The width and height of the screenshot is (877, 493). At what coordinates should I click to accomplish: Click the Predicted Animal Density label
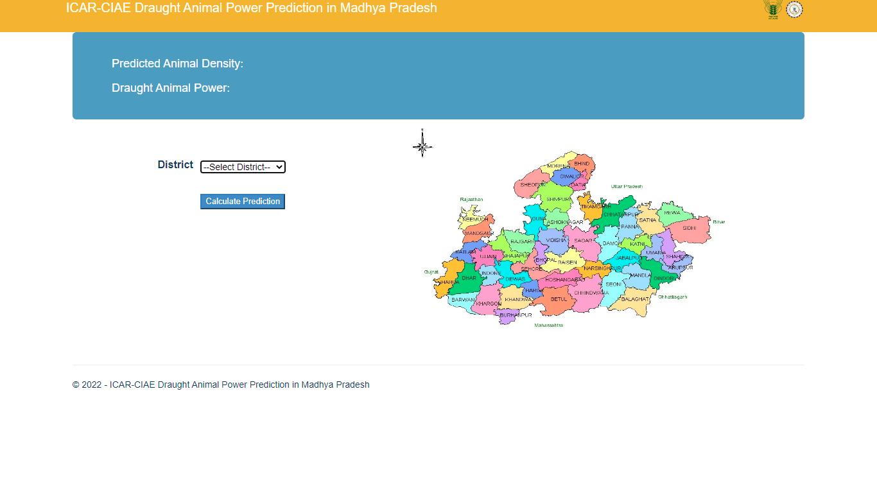click(x=177, y=64)
